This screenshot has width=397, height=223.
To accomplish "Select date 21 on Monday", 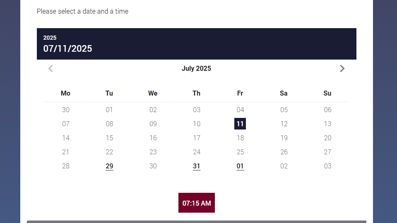I will click(x=65, y=152).
